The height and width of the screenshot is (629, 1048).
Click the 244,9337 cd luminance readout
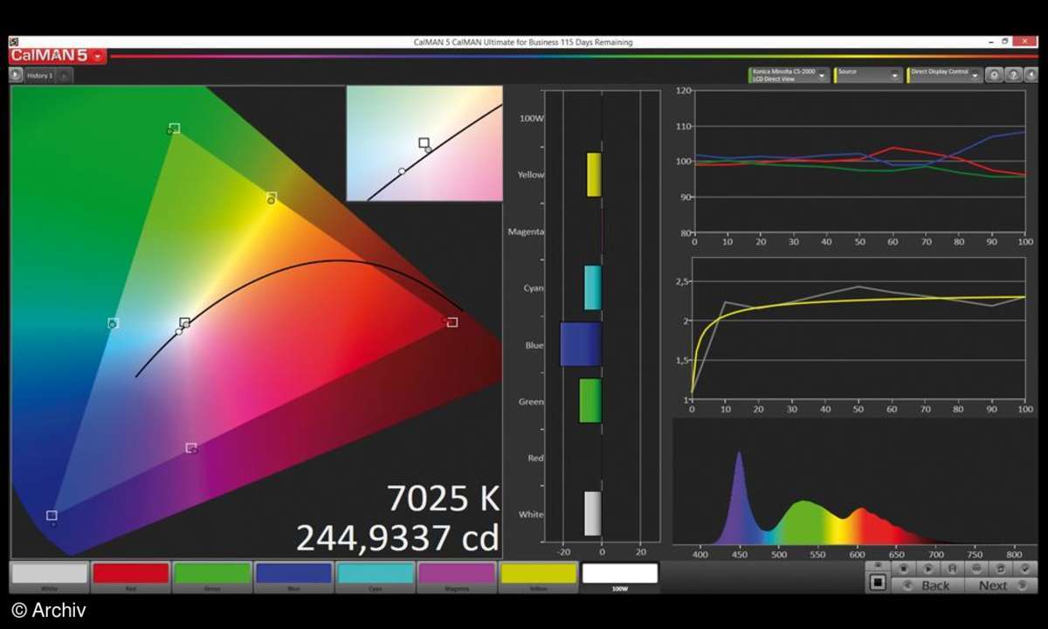coord(397,537)
